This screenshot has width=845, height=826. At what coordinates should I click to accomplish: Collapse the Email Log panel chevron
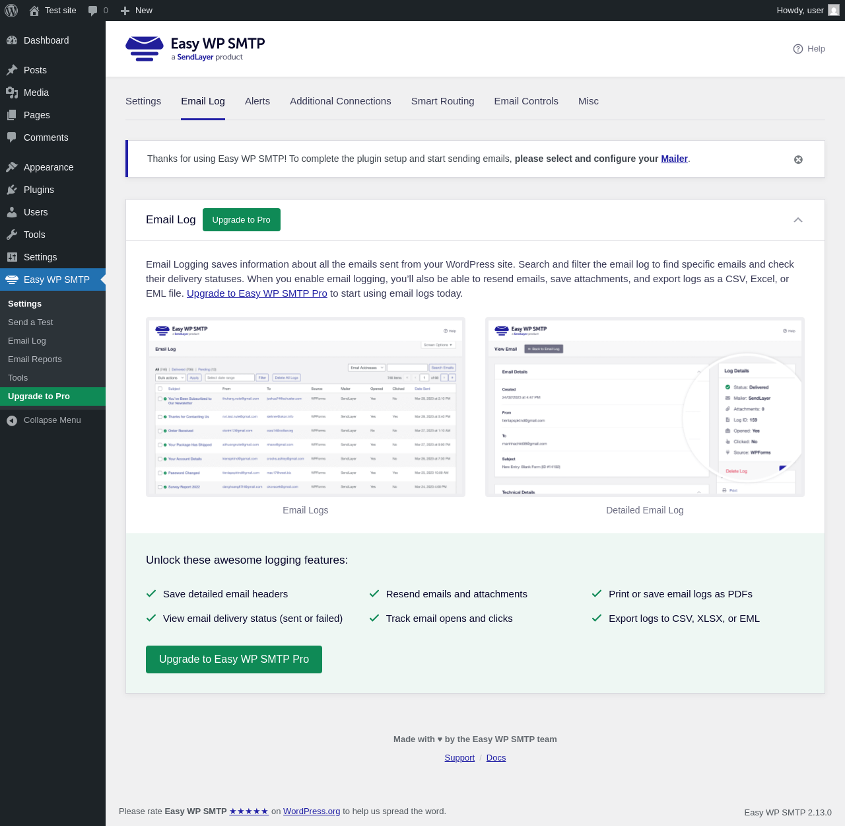click(x=798, y=220)
